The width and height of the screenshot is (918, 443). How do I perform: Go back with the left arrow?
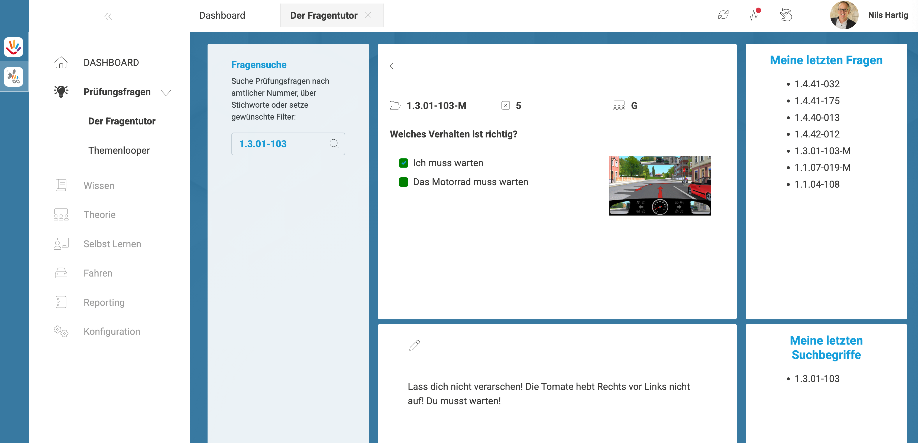click(x=394, y=66)
